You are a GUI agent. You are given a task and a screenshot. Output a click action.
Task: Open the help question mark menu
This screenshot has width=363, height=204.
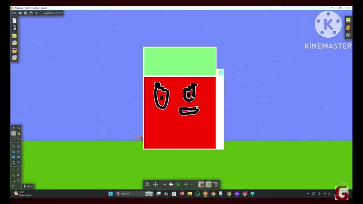36,13
